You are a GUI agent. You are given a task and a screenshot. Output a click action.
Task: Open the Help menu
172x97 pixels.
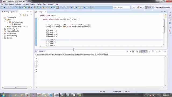56,4
